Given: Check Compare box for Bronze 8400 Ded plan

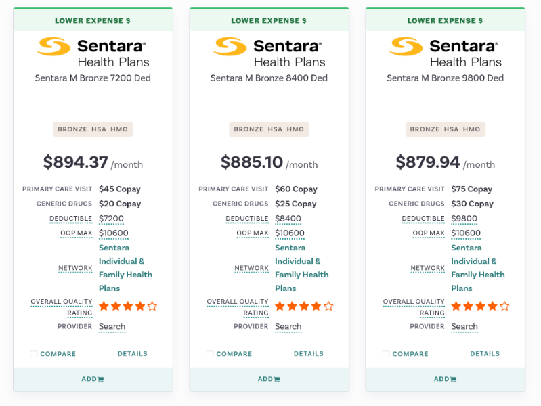Looking at the screenshot, I should (x=210, y=354).
